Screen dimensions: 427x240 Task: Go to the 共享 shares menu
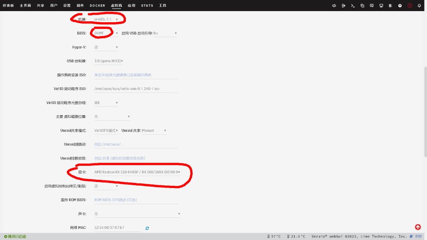(41, 6)
